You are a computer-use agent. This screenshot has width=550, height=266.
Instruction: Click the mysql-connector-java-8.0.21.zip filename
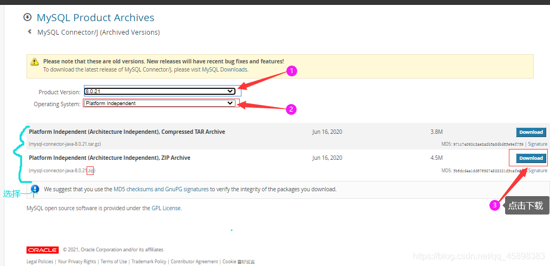[62, 171]
